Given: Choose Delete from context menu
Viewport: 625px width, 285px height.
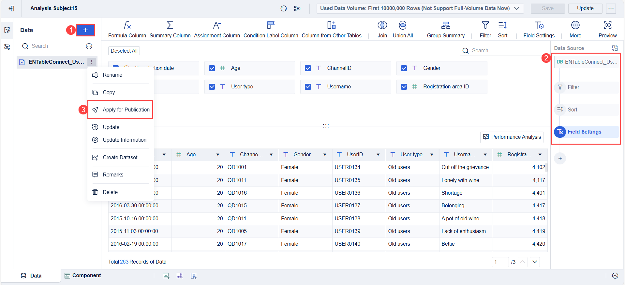Looking at the screenshot, I should coord(120,192).
